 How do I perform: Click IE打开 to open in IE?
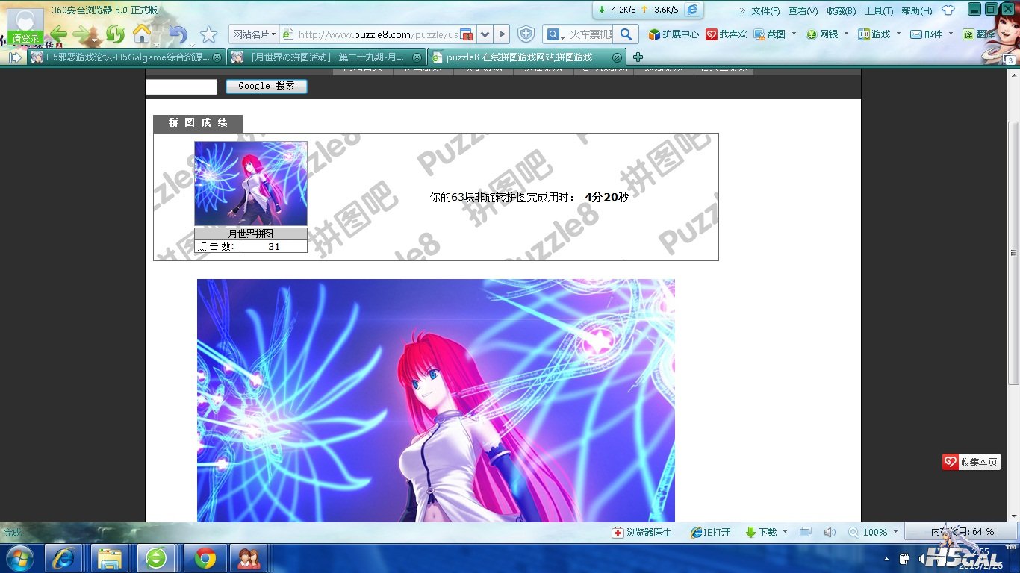pos(710,532)
